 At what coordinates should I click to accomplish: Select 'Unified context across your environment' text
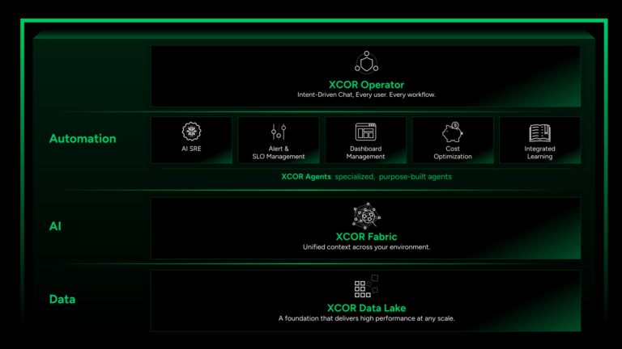pos(367,247)
